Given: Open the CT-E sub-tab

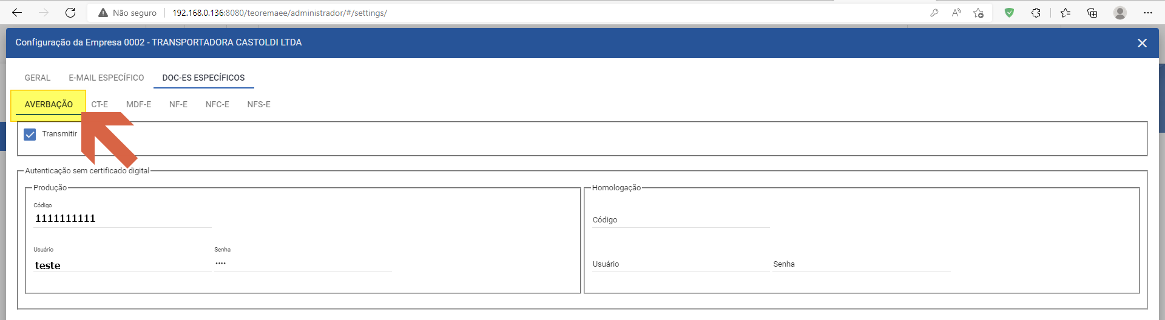Looking at the screenshot, I should coord(100,104).
